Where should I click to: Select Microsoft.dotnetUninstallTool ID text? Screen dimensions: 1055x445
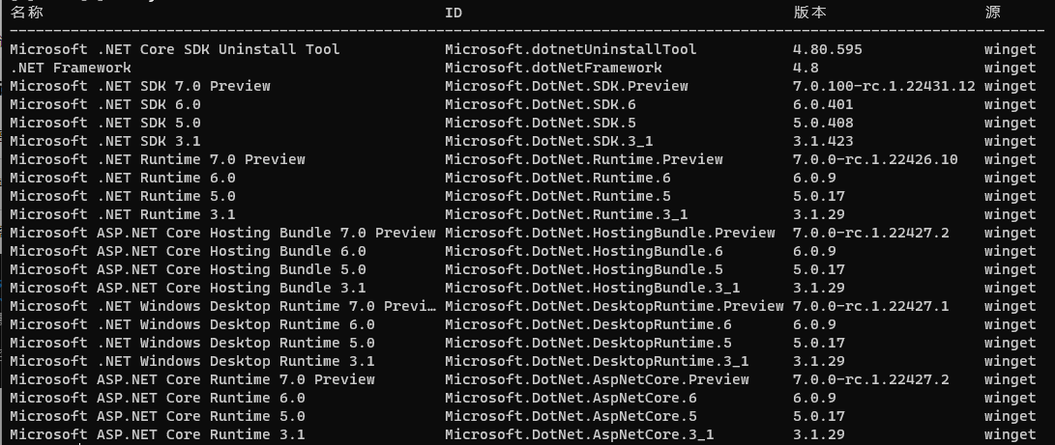(x=571, y=49)
